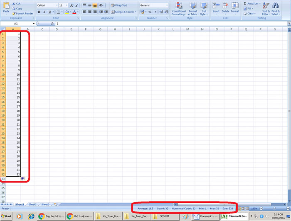Image resolution: width=291 pixels, height=221 pixels.
Task: Increase decimal places
Action: click(161, 12)
